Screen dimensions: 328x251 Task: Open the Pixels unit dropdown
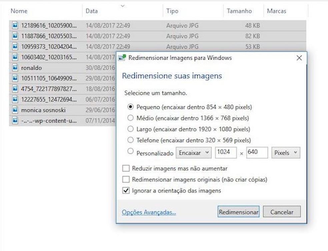(x=285, y=152)
